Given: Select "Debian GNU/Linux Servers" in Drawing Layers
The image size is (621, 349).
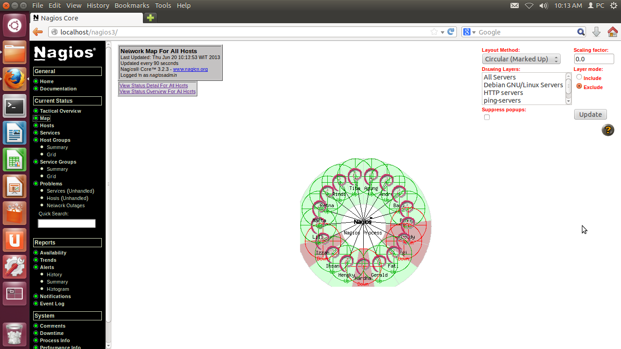Looking at the screenshot, I should coord(523,85).
